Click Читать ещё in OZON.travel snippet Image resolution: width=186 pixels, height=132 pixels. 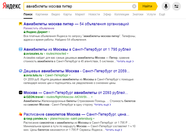[102, 105]
